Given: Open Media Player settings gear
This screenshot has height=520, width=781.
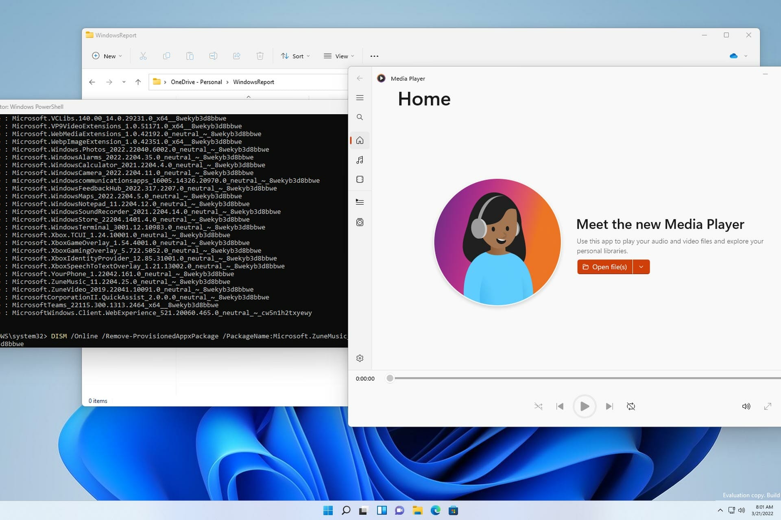Looking at the screenshot, I should point(360,358).
